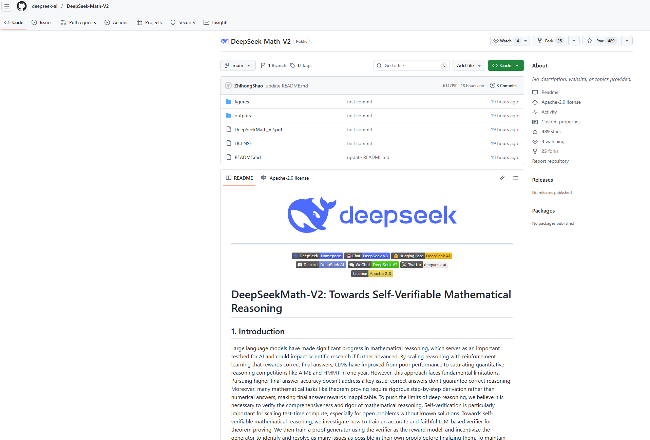The image size is (650, 440).
Task: Open commit 6147f90 hash link
Action: click(450, 85)
